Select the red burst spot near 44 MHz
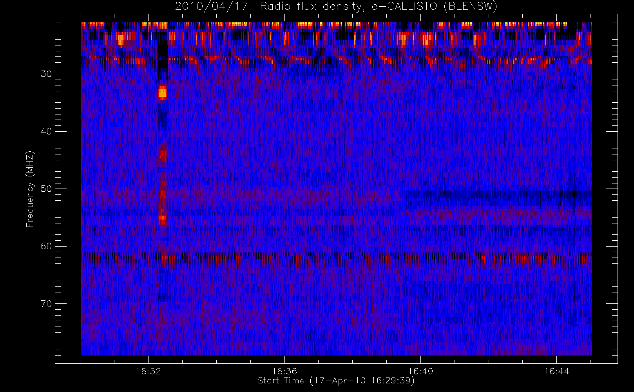 click(x=162, y=156)
